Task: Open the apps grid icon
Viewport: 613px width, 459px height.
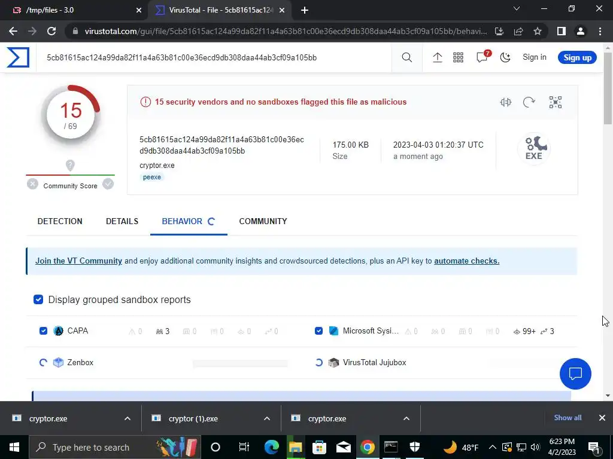Action: (458, 58)
